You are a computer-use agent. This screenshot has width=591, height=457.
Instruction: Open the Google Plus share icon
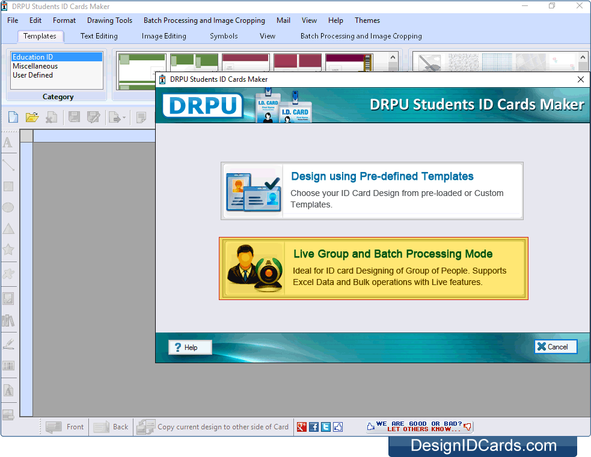[302, 426]
